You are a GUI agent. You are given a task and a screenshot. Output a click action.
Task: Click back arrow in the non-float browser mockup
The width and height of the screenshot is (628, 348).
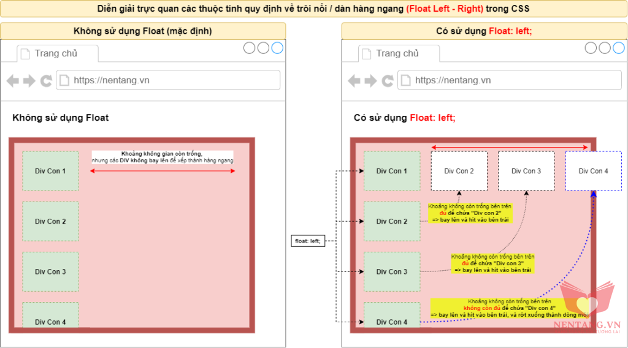pyautogui.click(x=12, y=81)
